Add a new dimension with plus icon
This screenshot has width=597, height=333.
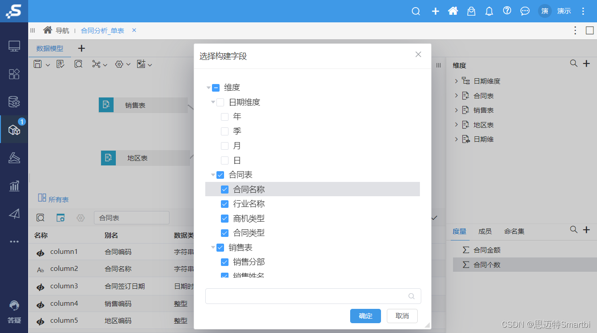(x=587, y=64)
